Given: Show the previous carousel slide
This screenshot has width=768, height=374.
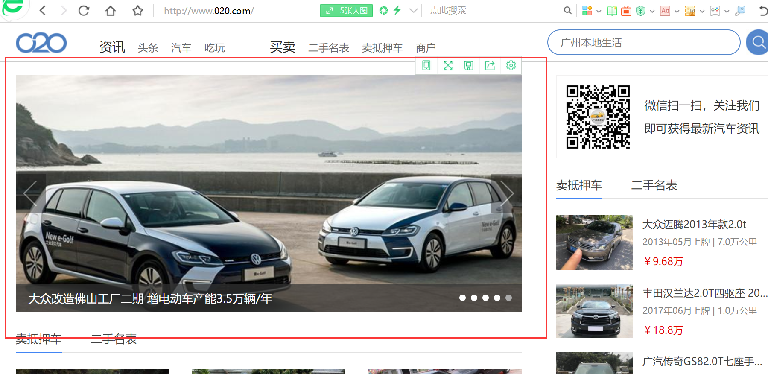Looking at the screenshot, I should (x=31, y=193).
